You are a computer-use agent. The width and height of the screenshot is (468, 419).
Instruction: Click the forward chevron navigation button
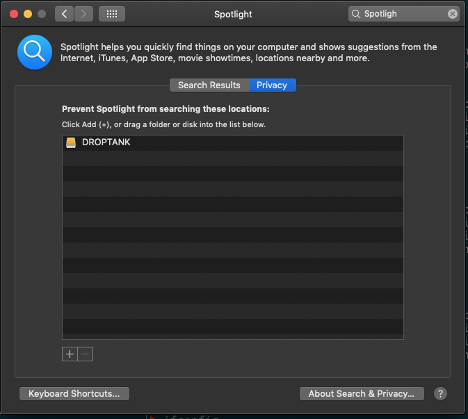[x=83, y=14]
